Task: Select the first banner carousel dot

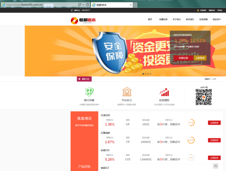Action: pyautogui.click(x=143, y=74)
